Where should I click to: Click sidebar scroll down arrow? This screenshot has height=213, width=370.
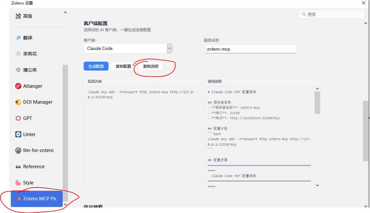65,204
